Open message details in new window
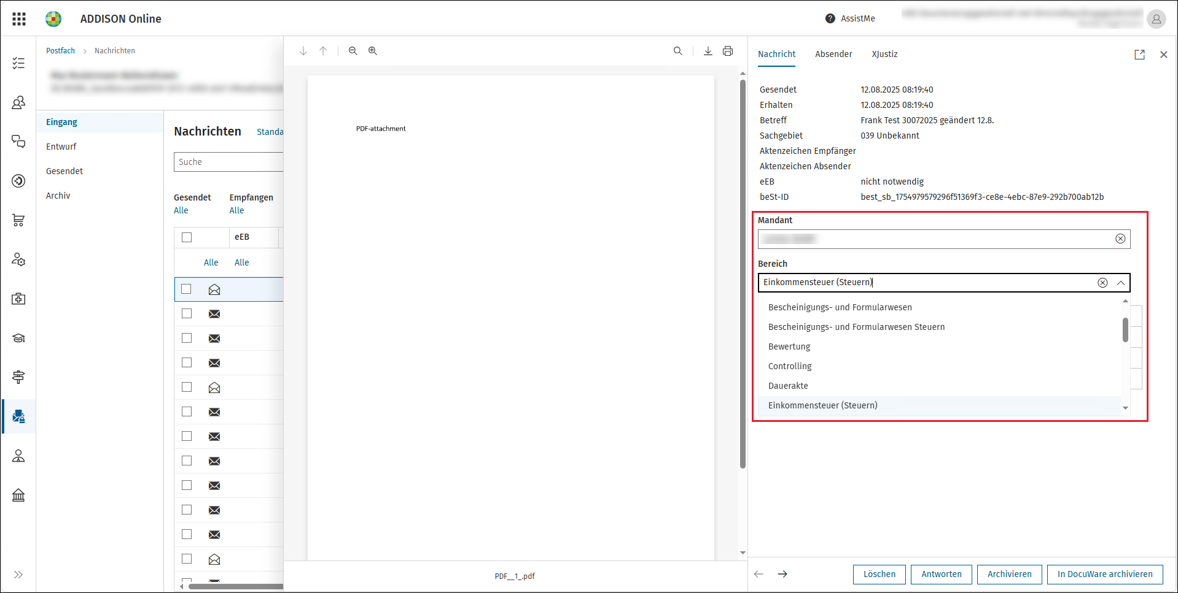This screenshot has width=1178, height=593. (x=1140, y=55)
